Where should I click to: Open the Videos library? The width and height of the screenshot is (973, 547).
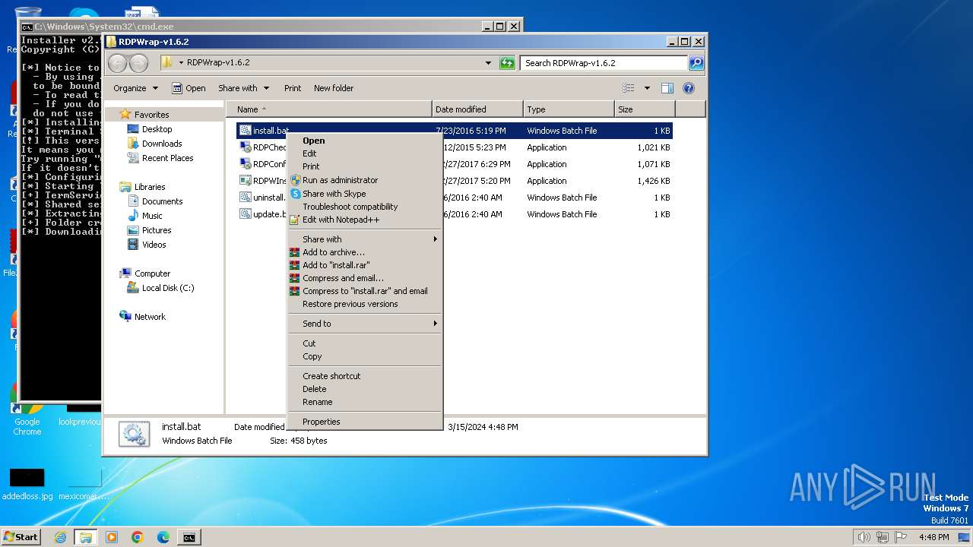tap(146, 245)
